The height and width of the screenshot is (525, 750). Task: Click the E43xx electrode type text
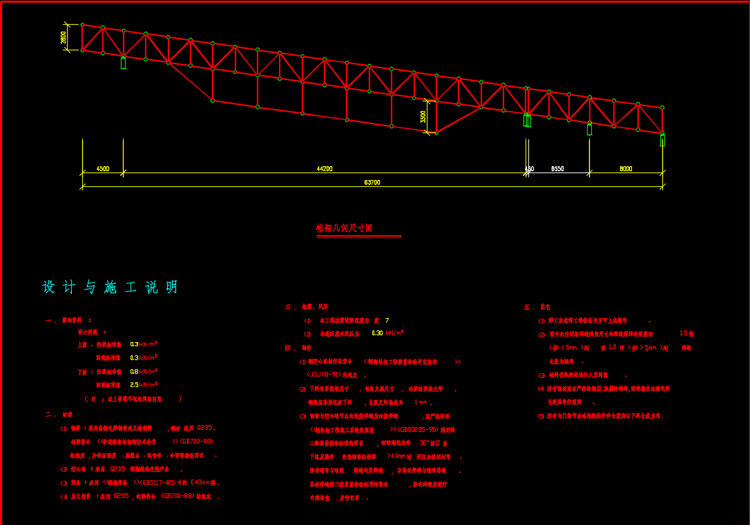click(200, 483)
